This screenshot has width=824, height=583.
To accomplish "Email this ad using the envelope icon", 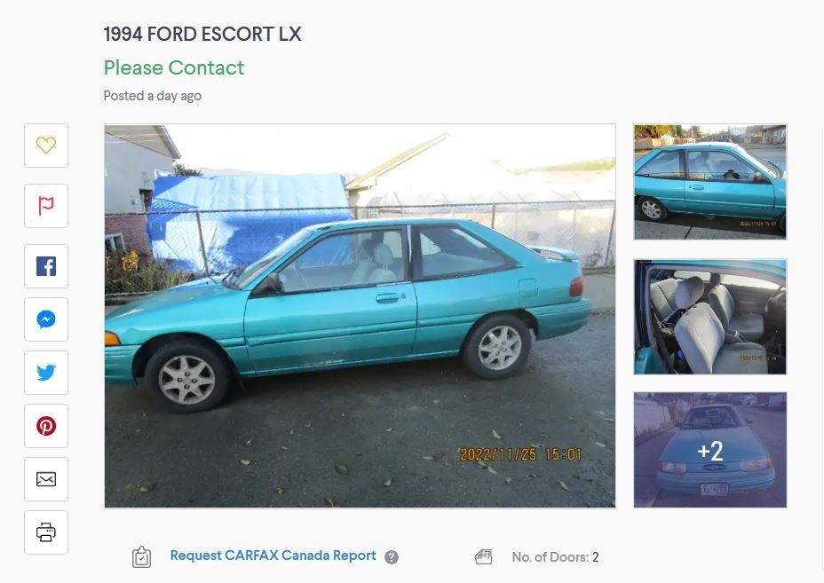I will pos(46,479).
